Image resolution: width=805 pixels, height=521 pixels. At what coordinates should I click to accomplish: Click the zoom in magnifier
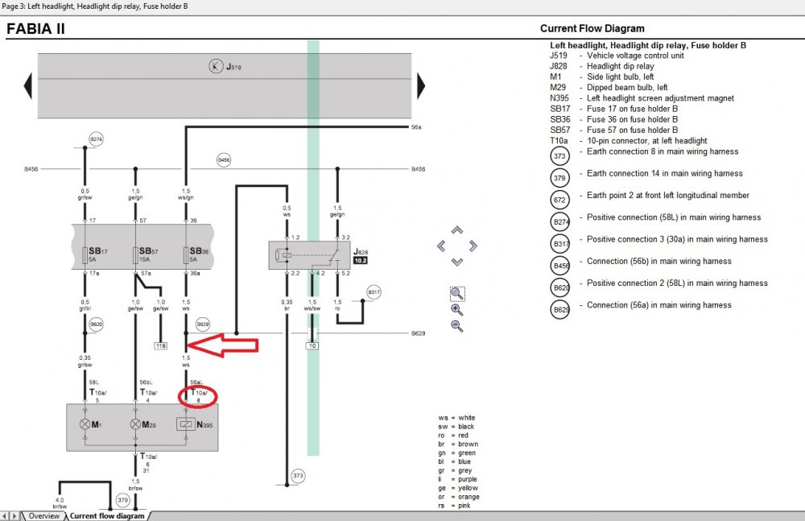click(457, 310)
